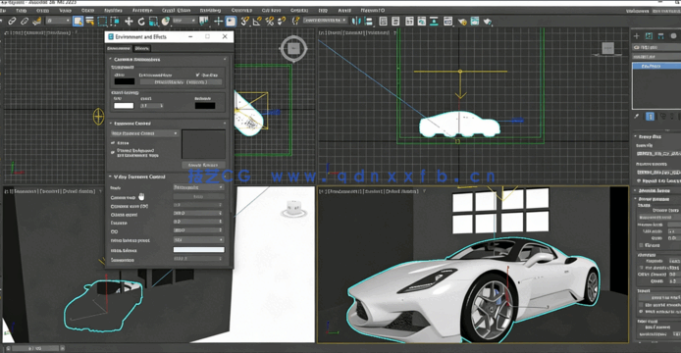The image size is (681, 353).
Task: Click the Align tool icon
Action: (369, 21)
